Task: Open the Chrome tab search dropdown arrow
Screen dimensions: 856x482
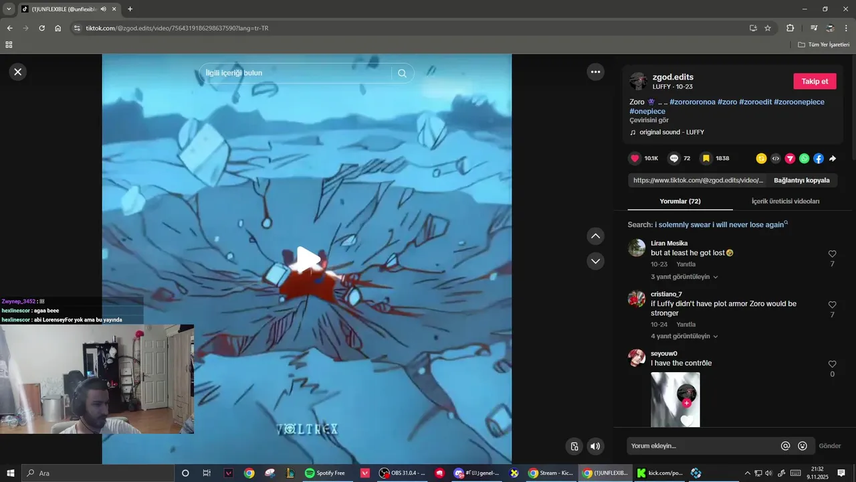Action: pyautogui.click(x=9, y=9)
